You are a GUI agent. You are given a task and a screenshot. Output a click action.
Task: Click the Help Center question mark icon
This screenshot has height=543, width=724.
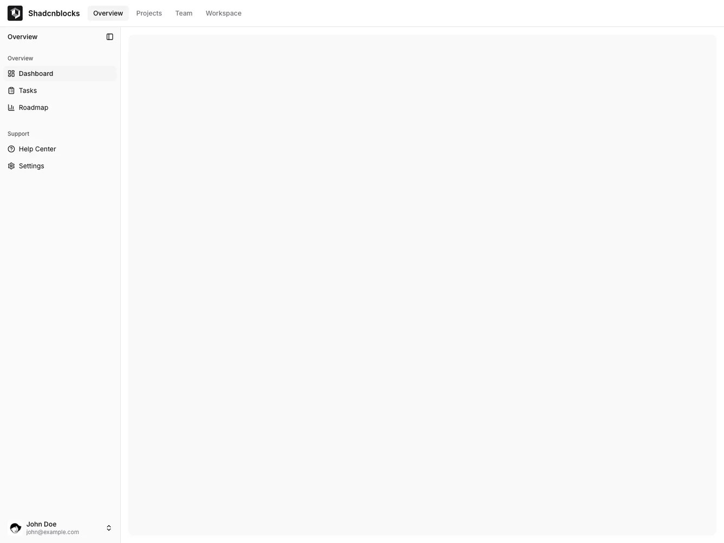tap(11, 148)
